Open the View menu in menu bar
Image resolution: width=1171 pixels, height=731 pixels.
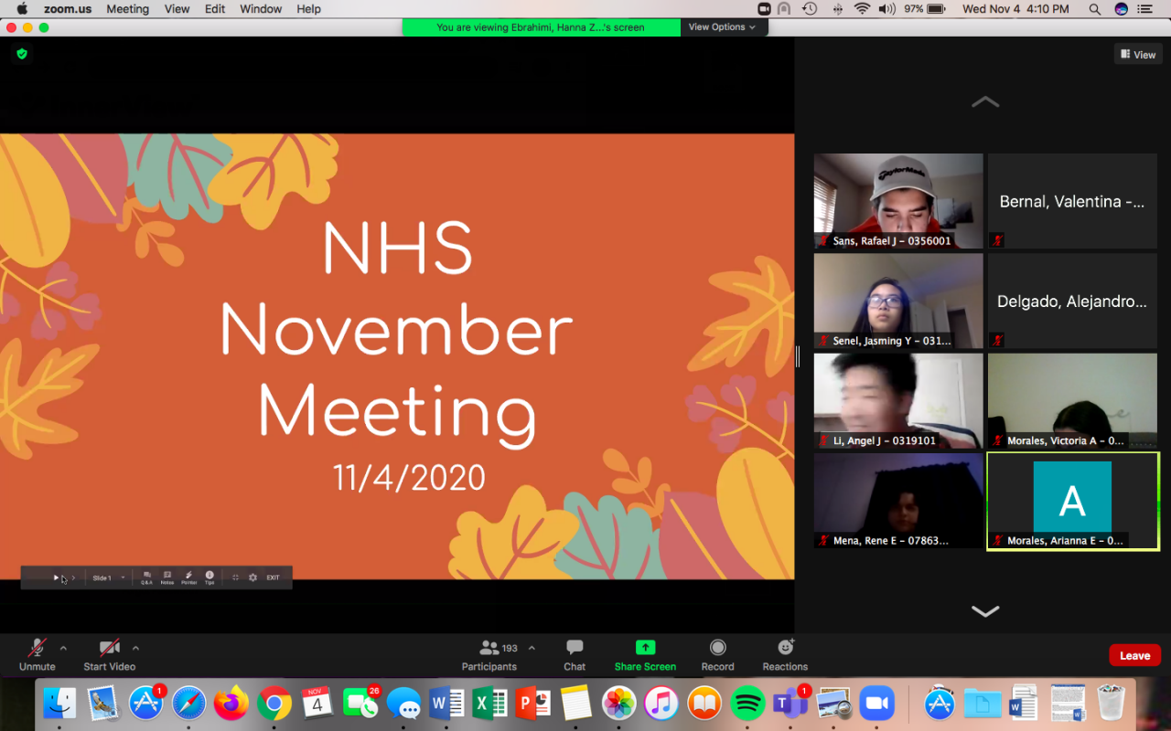177,9
